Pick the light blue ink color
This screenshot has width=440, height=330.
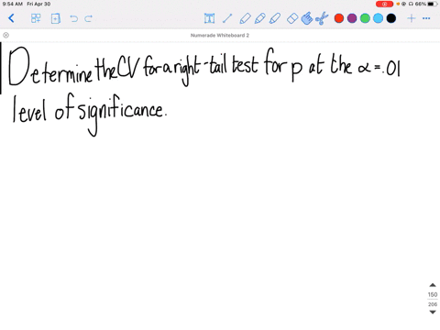(378, 18)
